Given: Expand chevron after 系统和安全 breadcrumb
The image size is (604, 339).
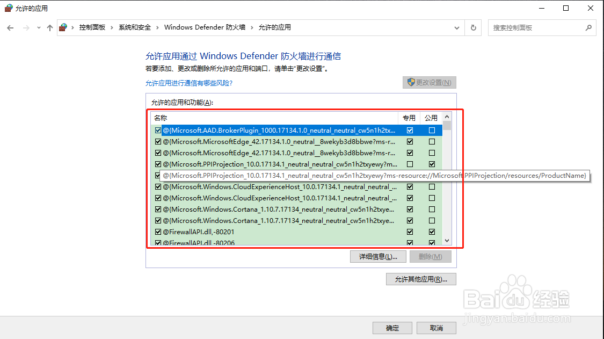Looking at the screenshot, I should coord(157,27).
